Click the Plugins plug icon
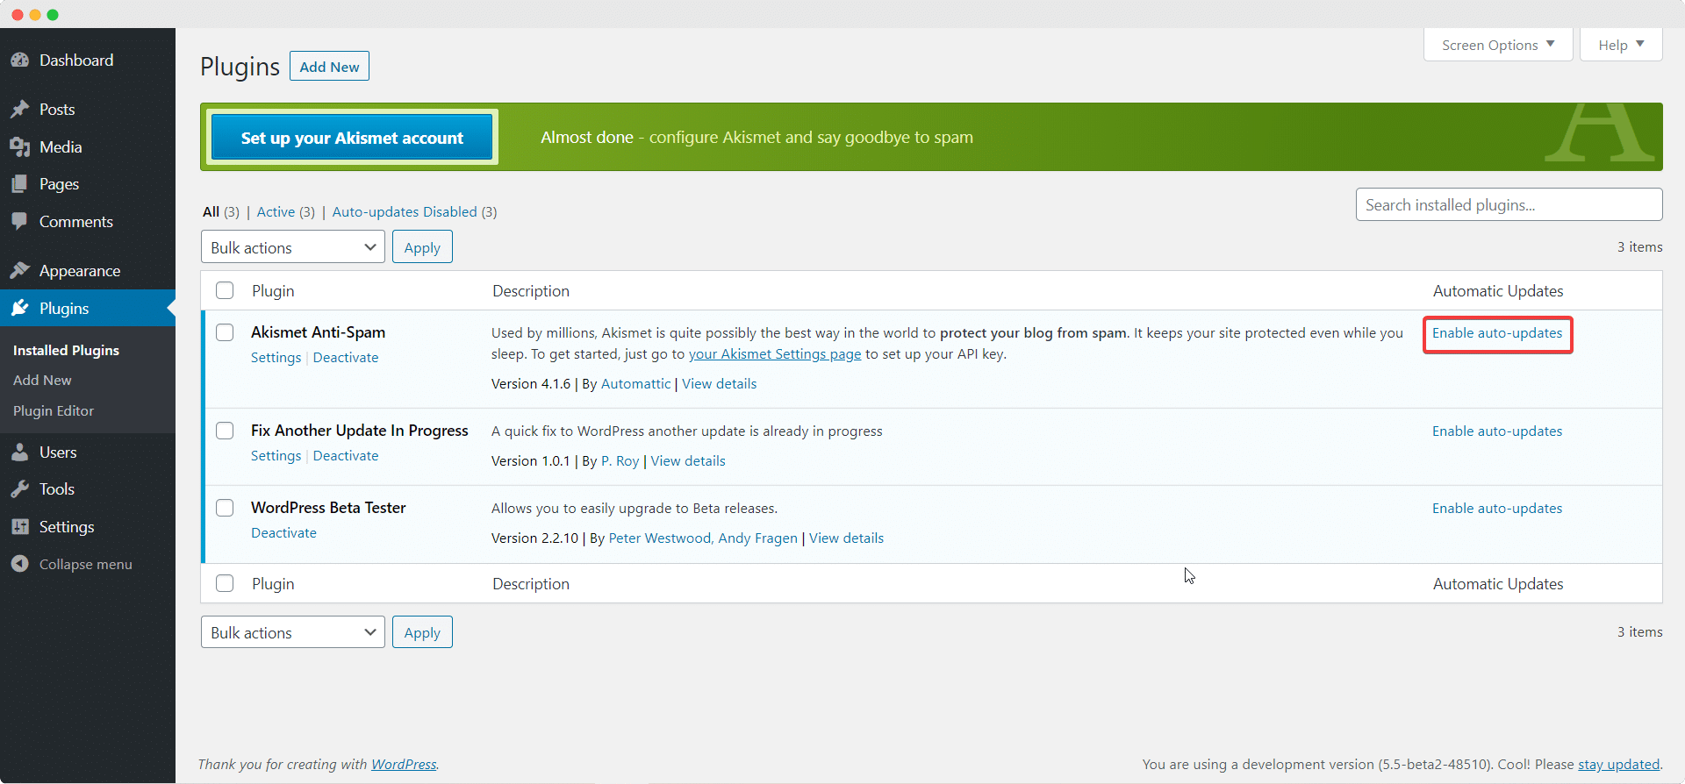 [19, 309]
